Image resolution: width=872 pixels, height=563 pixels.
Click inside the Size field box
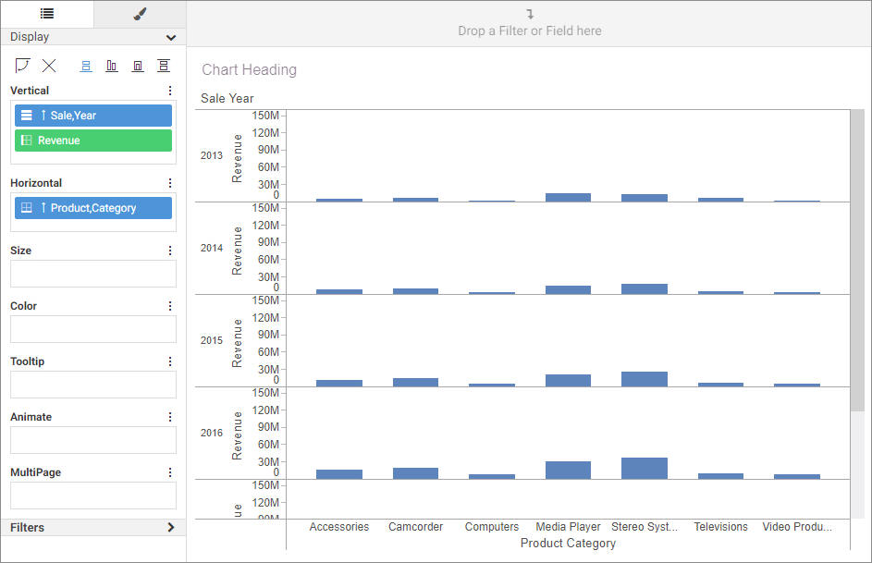(x=92, y=274)
